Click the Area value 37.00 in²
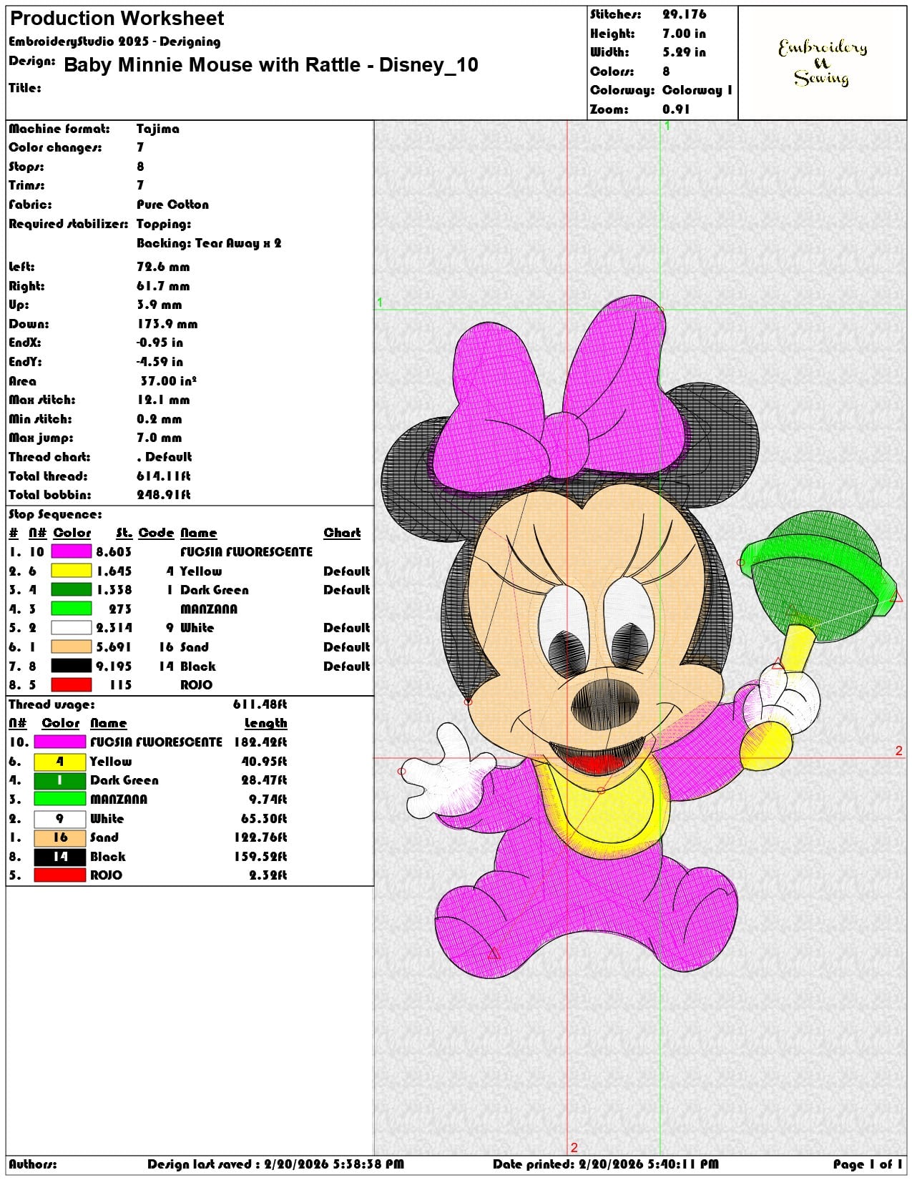This screenshot has height=1180, width=912. [168, 381]
